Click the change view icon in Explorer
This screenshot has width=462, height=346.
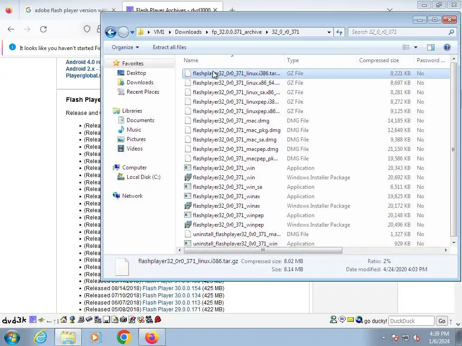click(406, 47)
